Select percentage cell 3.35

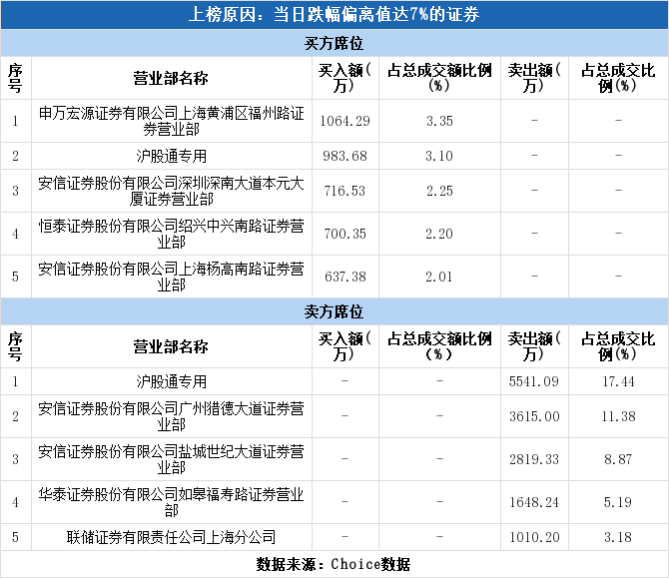point(439,121)
